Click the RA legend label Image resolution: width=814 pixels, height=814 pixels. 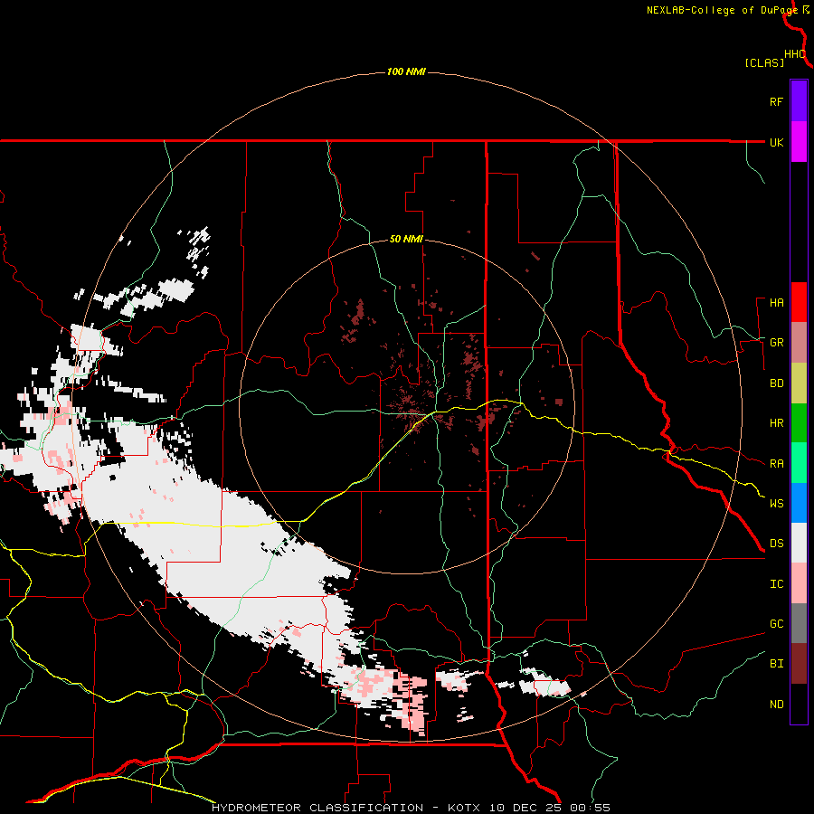click(777, 464)
